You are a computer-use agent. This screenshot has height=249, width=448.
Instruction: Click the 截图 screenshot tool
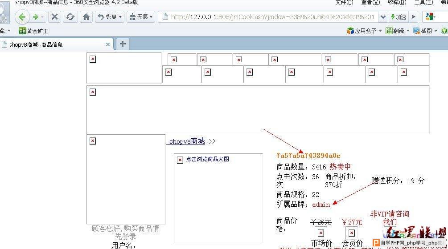[423, 31]
